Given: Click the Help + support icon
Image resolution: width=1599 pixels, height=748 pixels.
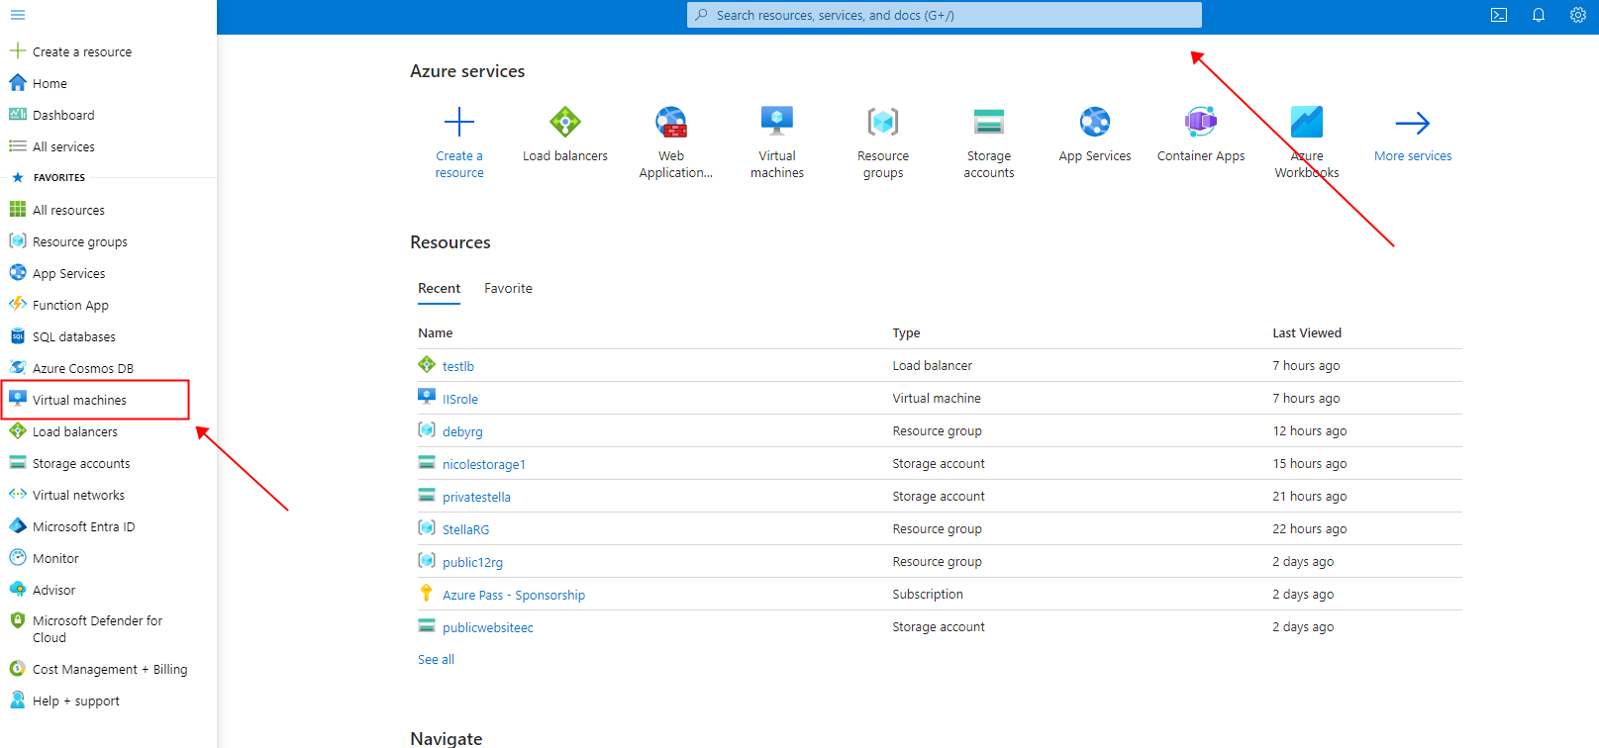Looking at the screenshot, I should tap(18, 701).
